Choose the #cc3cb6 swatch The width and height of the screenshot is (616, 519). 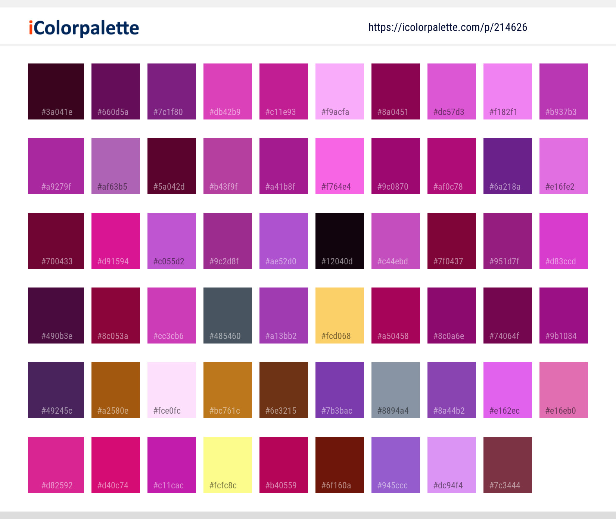coord(172,316)
